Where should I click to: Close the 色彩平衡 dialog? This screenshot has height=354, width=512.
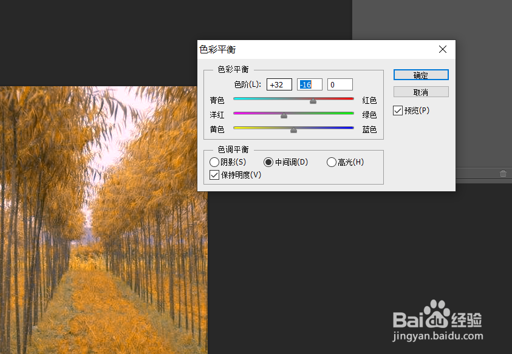pyautogui.click(x=443, y=49)
